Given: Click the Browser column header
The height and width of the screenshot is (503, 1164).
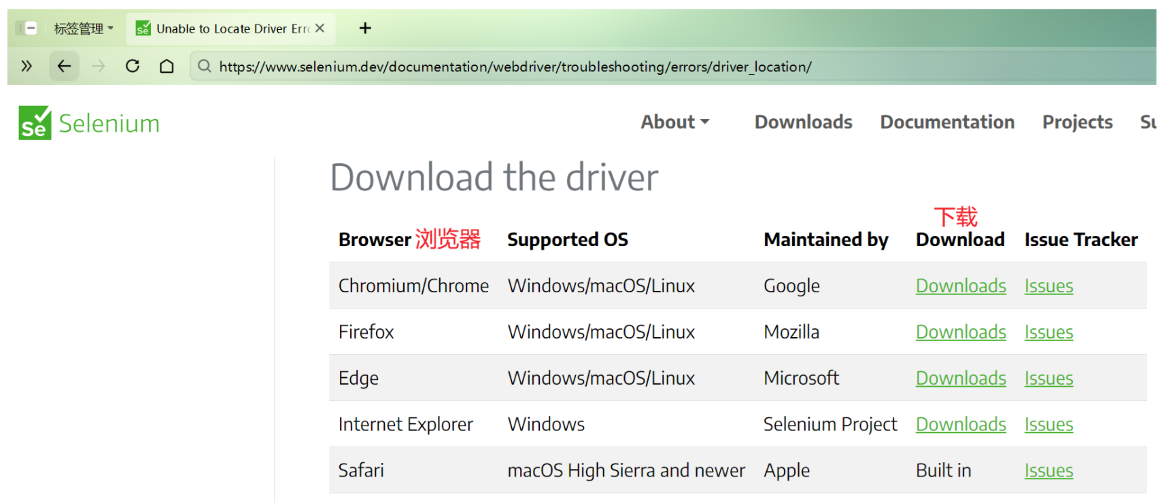Looking at the screenshot, I should (x=375, y=240).
